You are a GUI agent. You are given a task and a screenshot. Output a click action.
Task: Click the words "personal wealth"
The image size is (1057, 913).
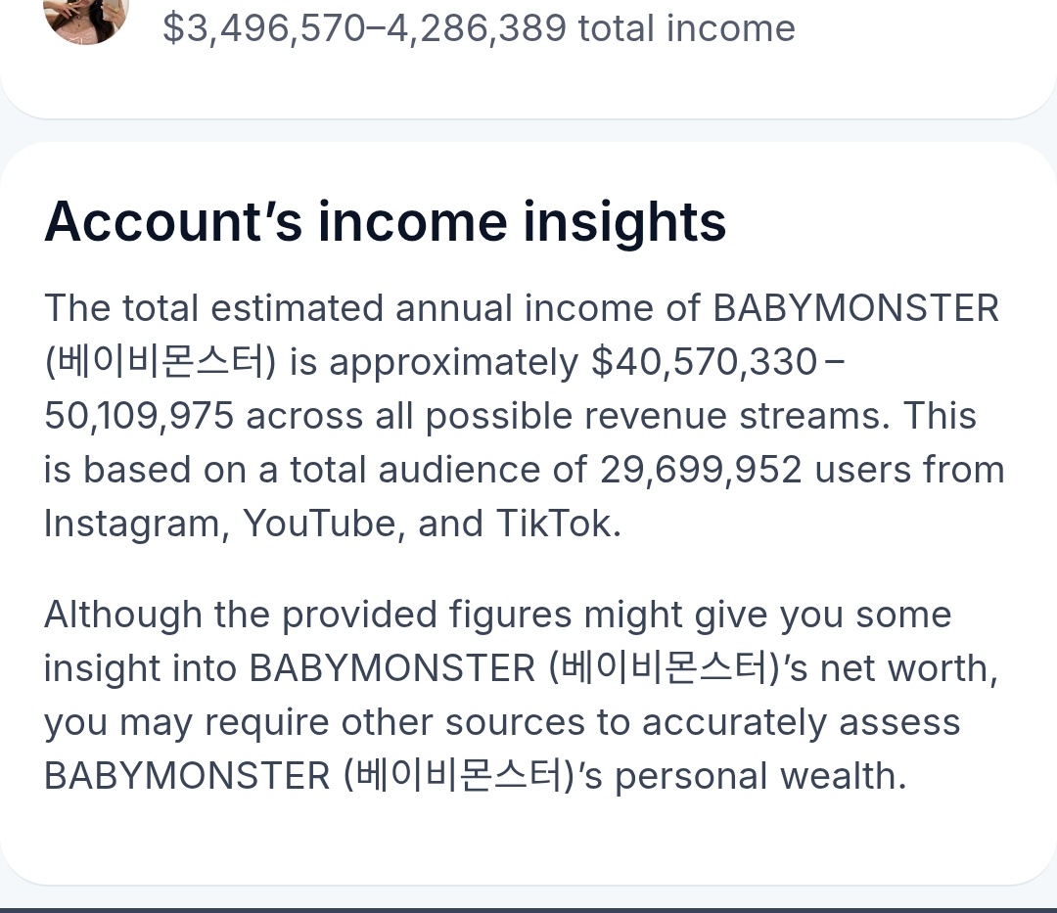coord(759,776)
